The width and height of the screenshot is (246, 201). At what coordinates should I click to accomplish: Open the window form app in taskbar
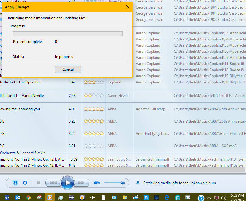(187, 197)
